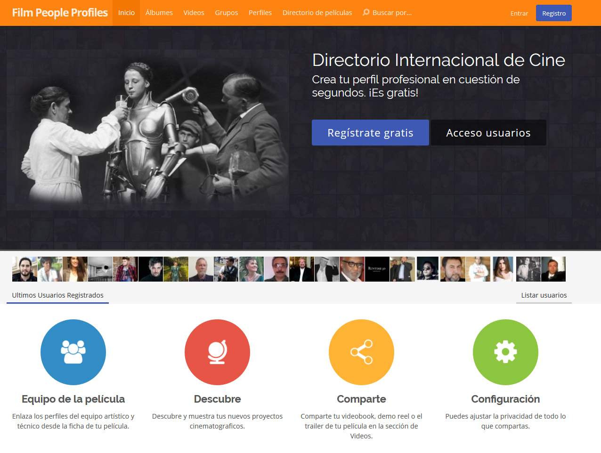Click the Descubre heading
The width and height of the screenshot is (601, 453).
point(217,399)
